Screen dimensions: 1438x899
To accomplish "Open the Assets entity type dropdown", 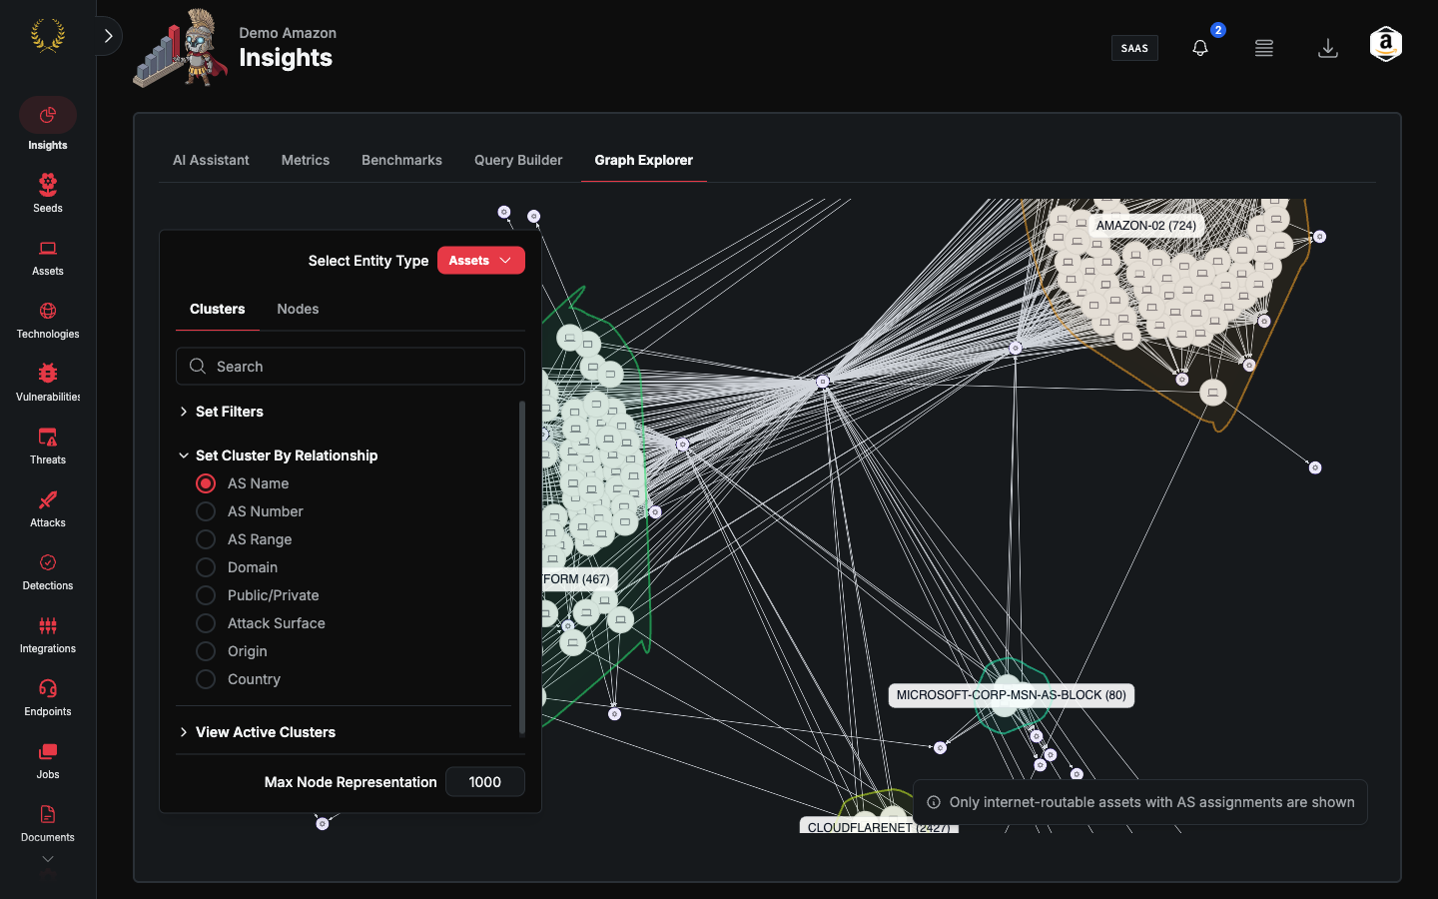I will (480, 261).
